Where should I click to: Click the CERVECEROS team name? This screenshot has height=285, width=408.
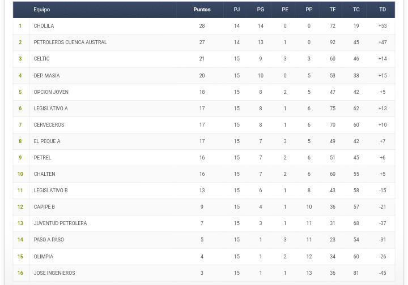(49, 124)
